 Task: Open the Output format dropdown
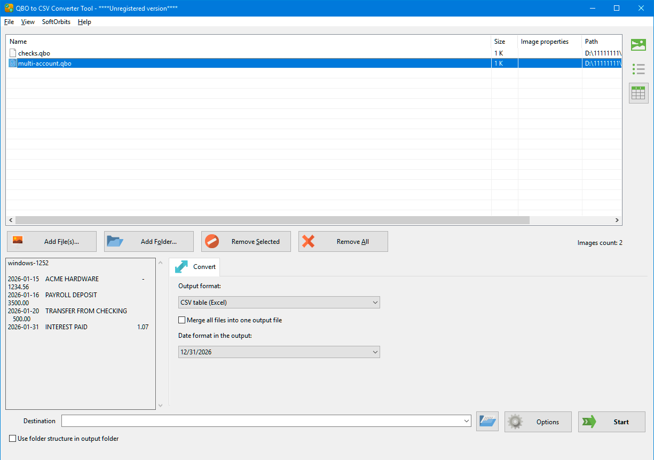pyautogui.click(x=279, y=303)
